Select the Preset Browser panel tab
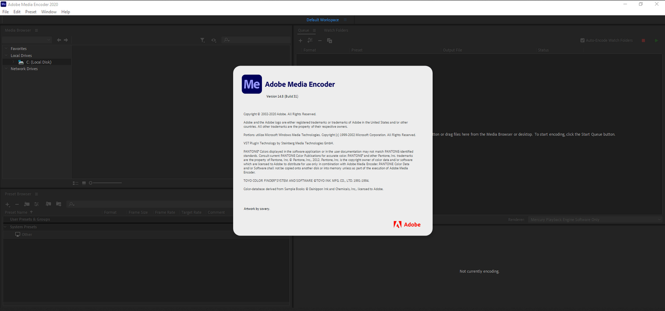Screen dimensions: 665x311 pyautogui.click(x=18, y=194)
